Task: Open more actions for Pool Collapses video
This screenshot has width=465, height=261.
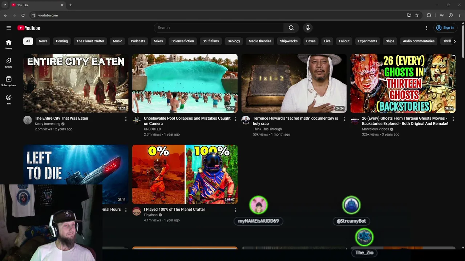Action: tap(235, 119)
